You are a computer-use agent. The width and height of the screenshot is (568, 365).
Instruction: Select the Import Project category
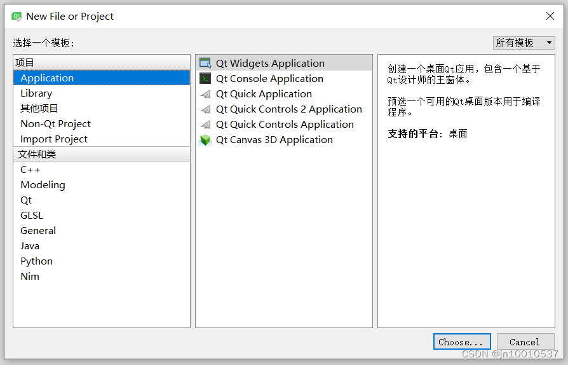click(102, 139)
